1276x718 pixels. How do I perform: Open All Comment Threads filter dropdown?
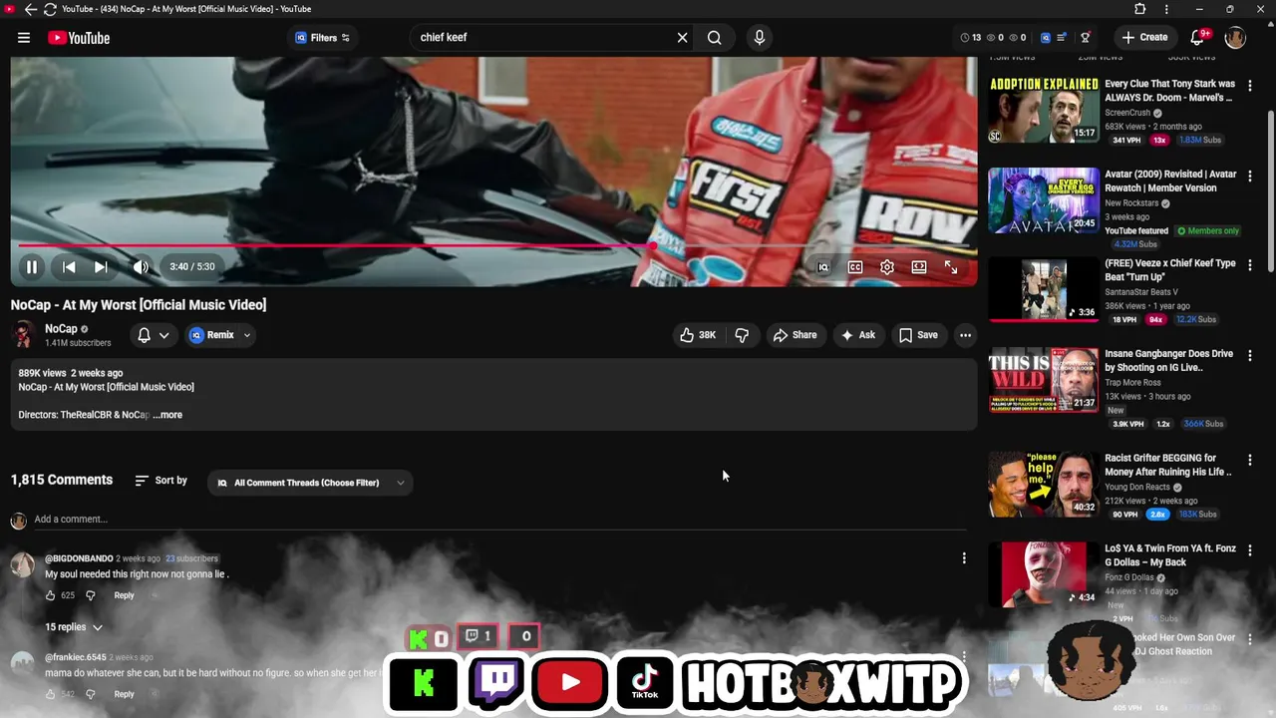tap(311, 483)
